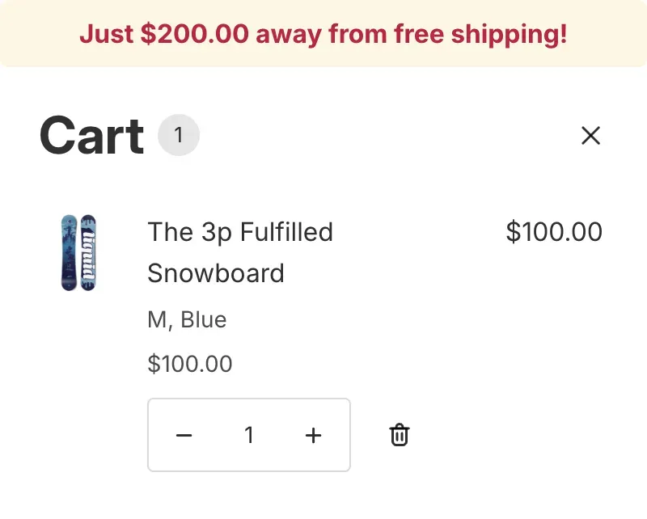
Task: Click the quantity selector box border
Action: [248, 401]
